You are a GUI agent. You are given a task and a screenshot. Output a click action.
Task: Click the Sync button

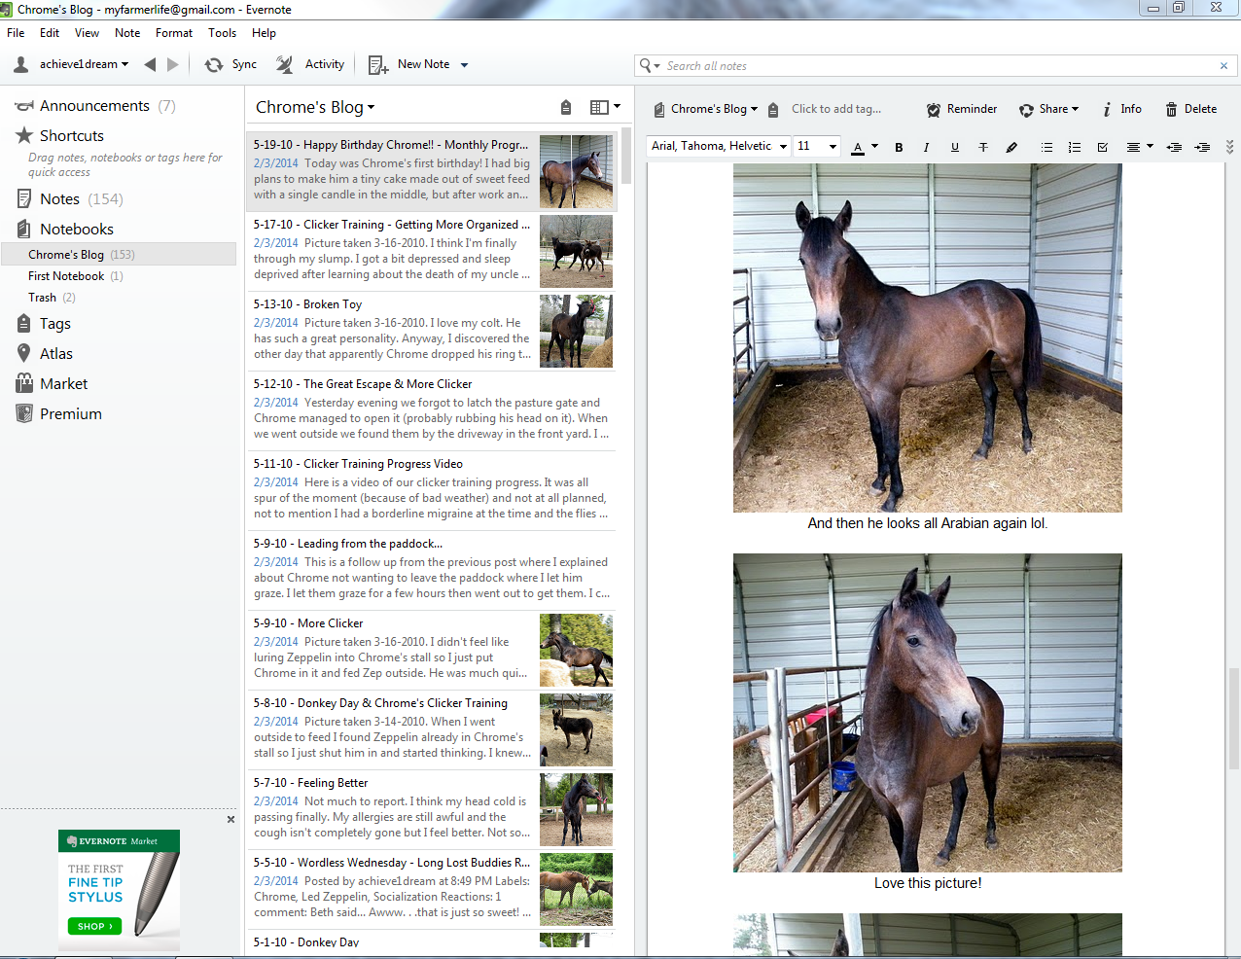coord(230,64)
